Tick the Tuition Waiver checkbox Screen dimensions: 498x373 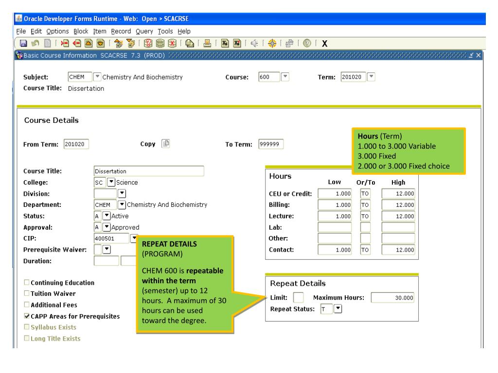(27, 293)
